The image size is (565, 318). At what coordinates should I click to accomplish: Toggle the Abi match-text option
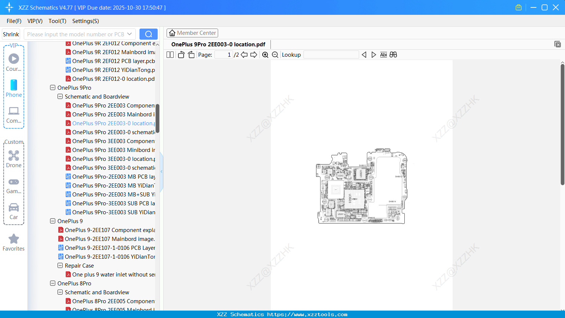pos(384,55)
